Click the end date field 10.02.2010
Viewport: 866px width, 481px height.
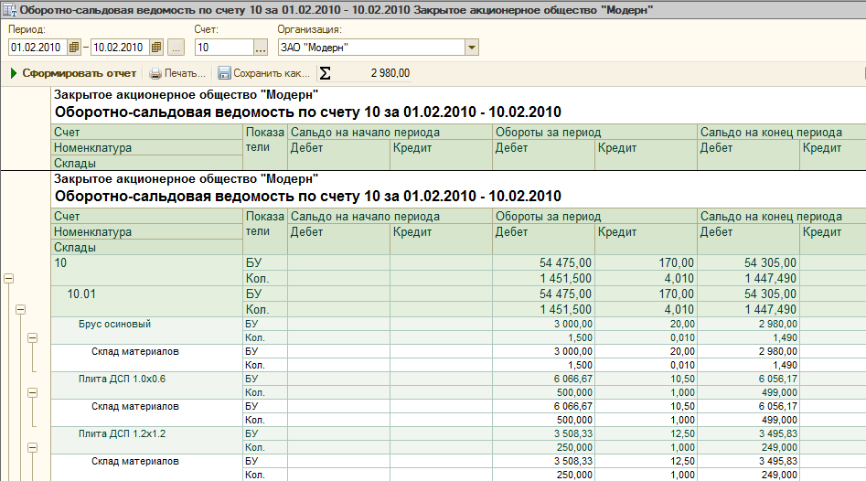tap(120, 48)
